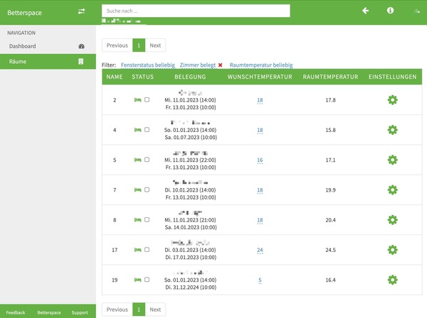Edit Wunschtemperatur 24 for room 17
427x318 pixels.
point(260,251)
